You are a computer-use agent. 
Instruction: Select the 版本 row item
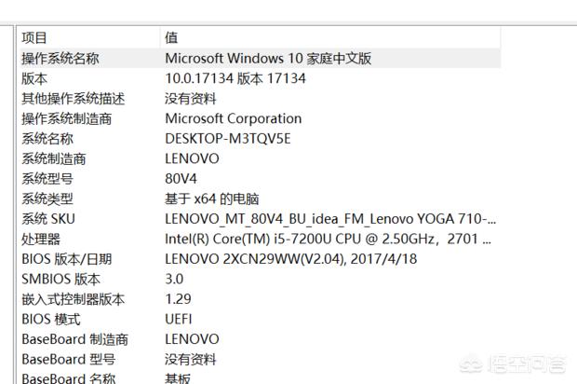34,78
